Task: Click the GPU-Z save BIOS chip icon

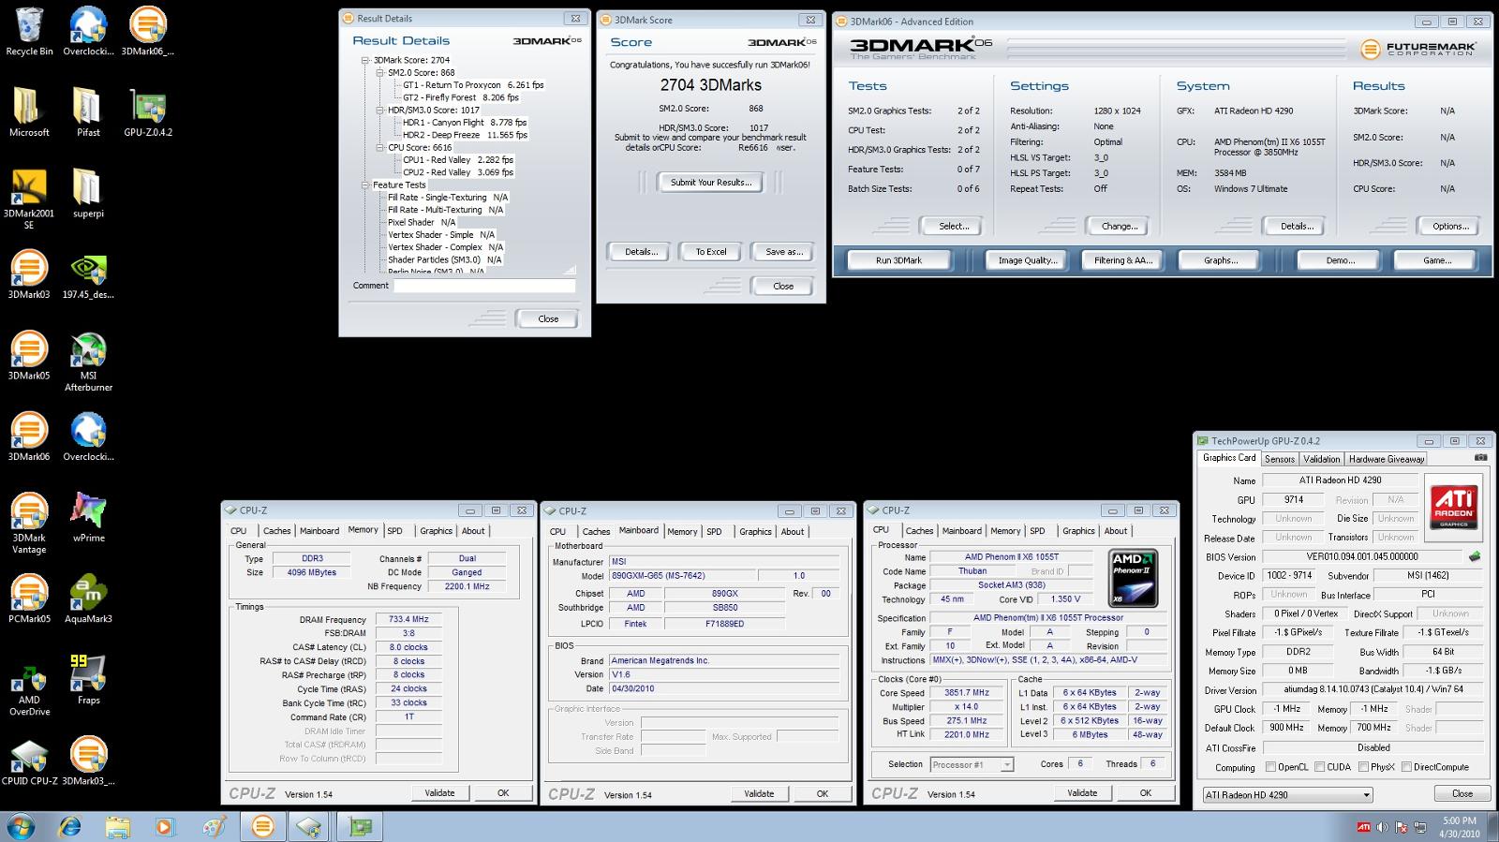Action: coord(1475,556)
